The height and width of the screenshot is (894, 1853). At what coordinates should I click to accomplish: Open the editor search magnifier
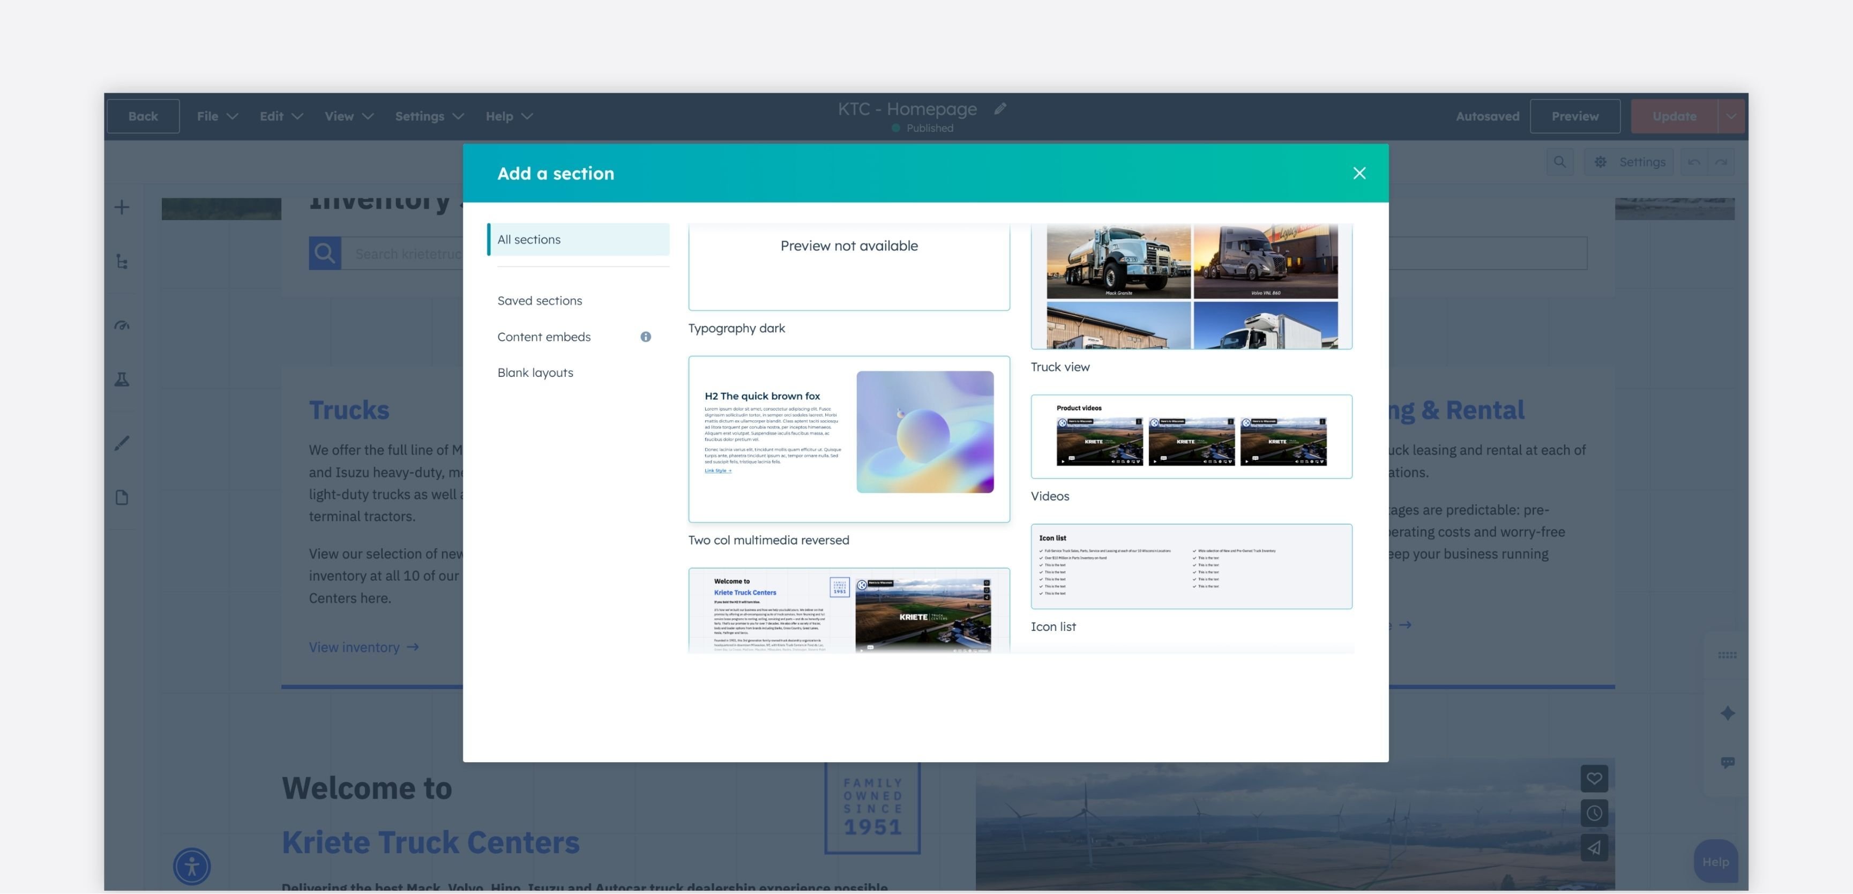pyautogui.click(x=1559, y=162)
